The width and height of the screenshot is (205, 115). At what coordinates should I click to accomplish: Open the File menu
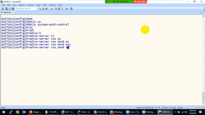pyautogui.click(x=4, y=5)
